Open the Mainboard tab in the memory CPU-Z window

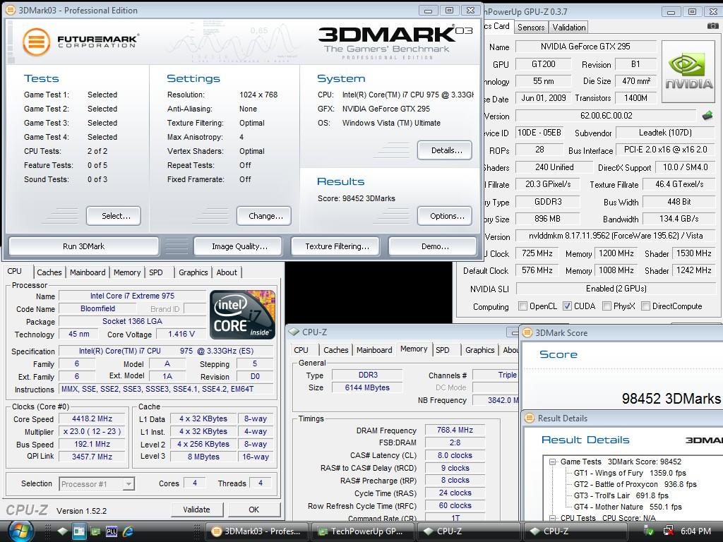374,350
